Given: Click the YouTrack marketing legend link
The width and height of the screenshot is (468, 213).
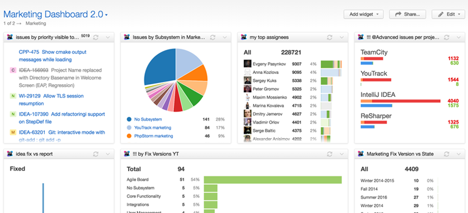Looking at the screenshot, I should point(153,128).
